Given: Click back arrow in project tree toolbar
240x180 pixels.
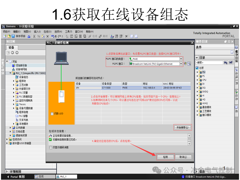Looking at the screenshot, I should (x=12, y=53).
